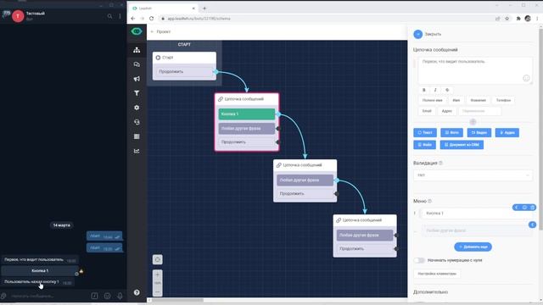Open the megaphone broadcasts icon in sidebar
The image size is (543, 305).
point(137,79)
